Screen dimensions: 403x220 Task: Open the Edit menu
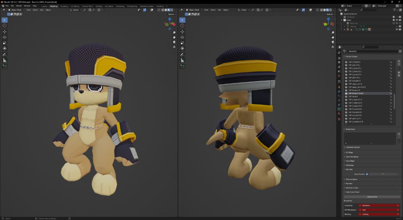click(12, 6)
